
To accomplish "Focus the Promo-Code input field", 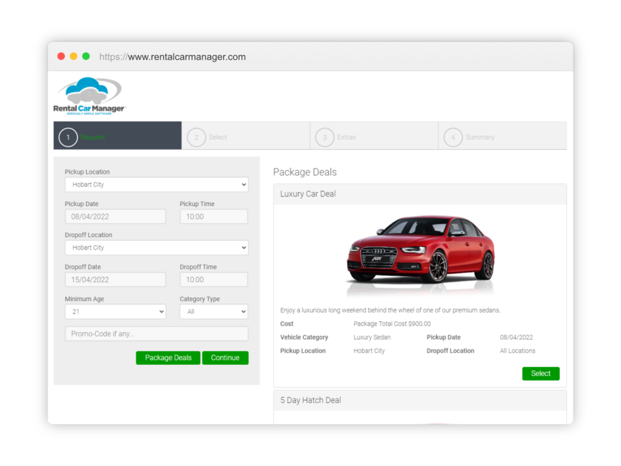I will pos(156,334).
